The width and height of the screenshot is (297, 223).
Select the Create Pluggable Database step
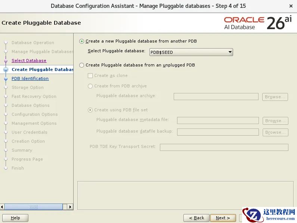pyautogui.click(x=43, y=69)
